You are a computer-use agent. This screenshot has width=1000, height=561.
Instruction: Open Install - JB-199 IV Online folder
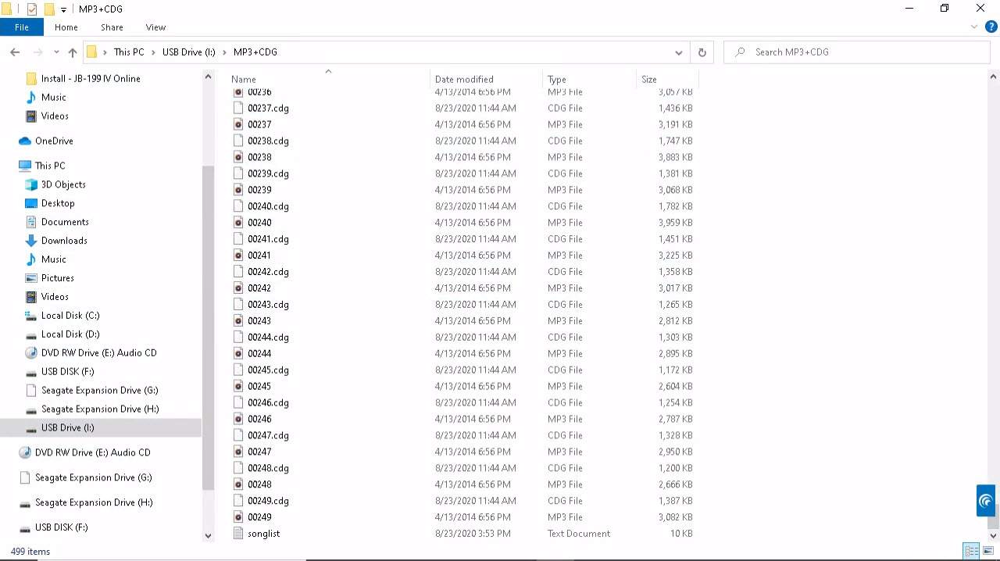[x=91, y=79]
